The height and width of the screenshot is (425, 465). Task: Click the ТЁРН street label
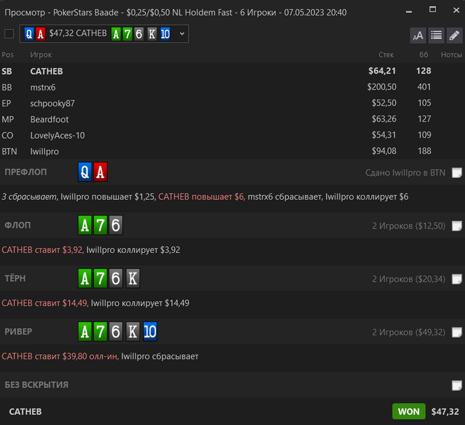point(15,278)
